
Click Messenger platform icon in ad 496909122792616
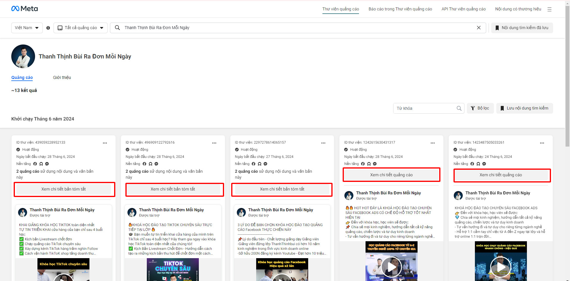[156, 164]
